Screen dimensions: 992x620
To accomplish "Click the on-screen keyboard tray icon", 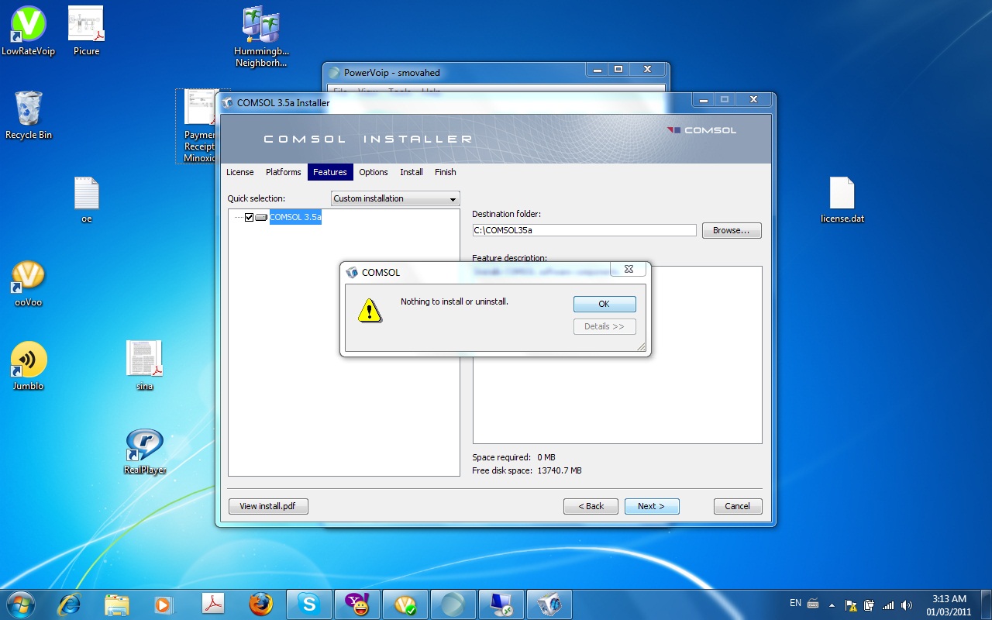I will point(813,604).
